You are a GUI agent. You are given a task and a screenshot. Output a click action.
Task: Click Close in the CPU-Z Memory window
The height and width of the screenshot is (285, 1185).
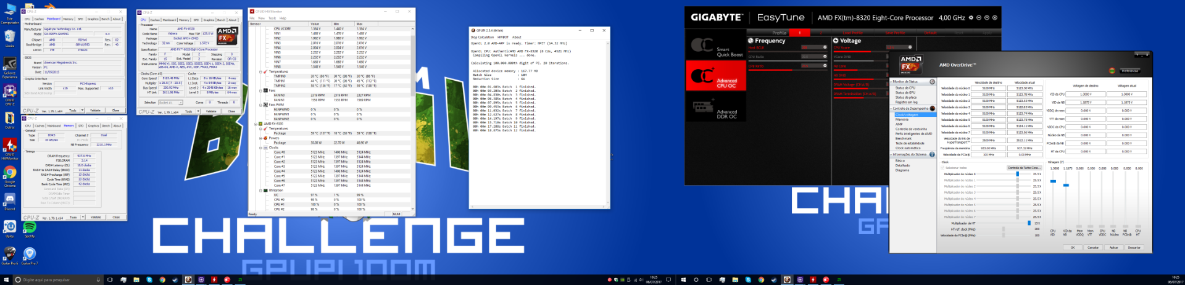tap(115, 217)
